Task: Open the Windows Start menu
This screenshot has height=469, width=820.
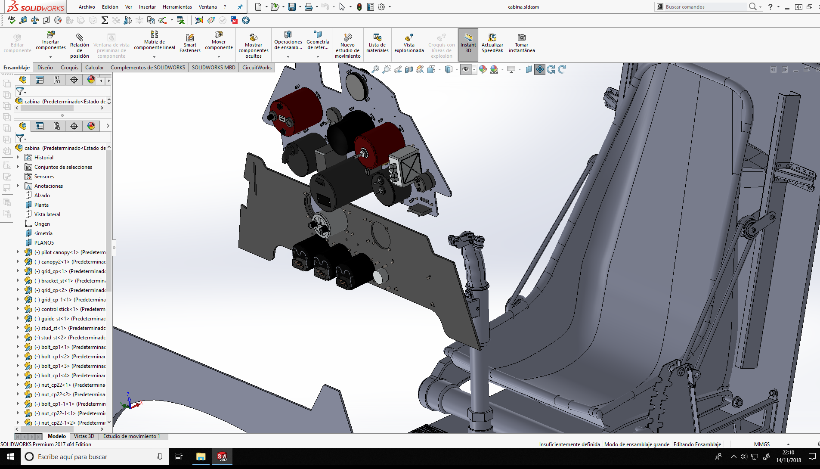Action: click(x=10, y=457)
